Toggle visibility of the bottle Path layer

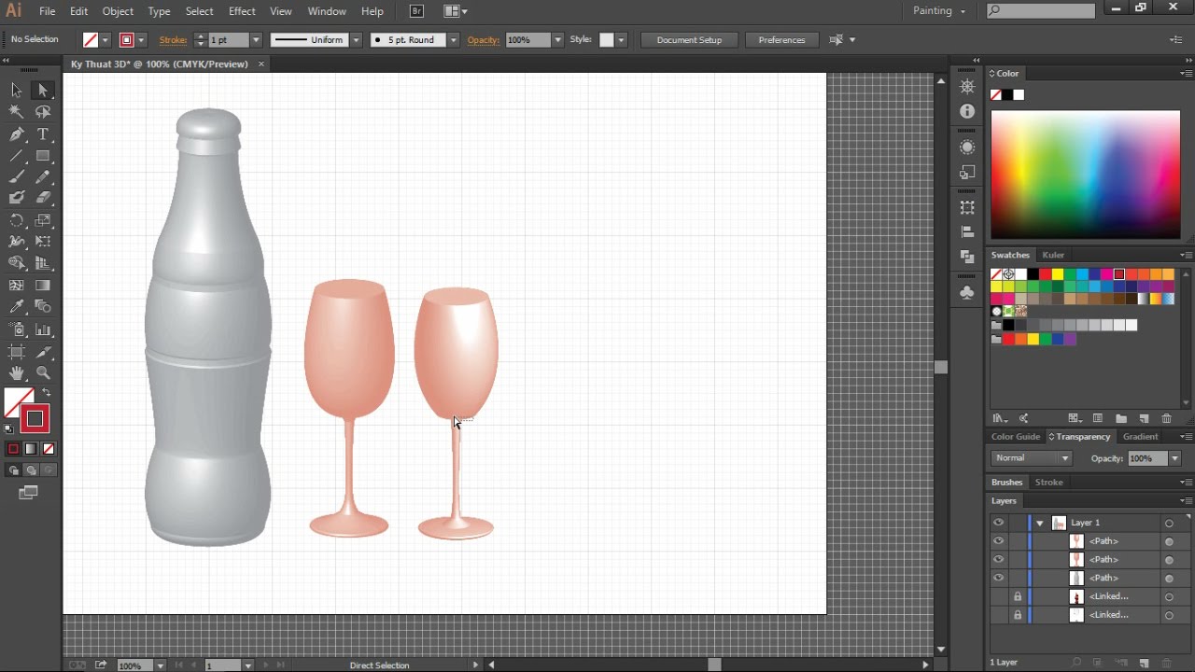click(x=998, y=579)
